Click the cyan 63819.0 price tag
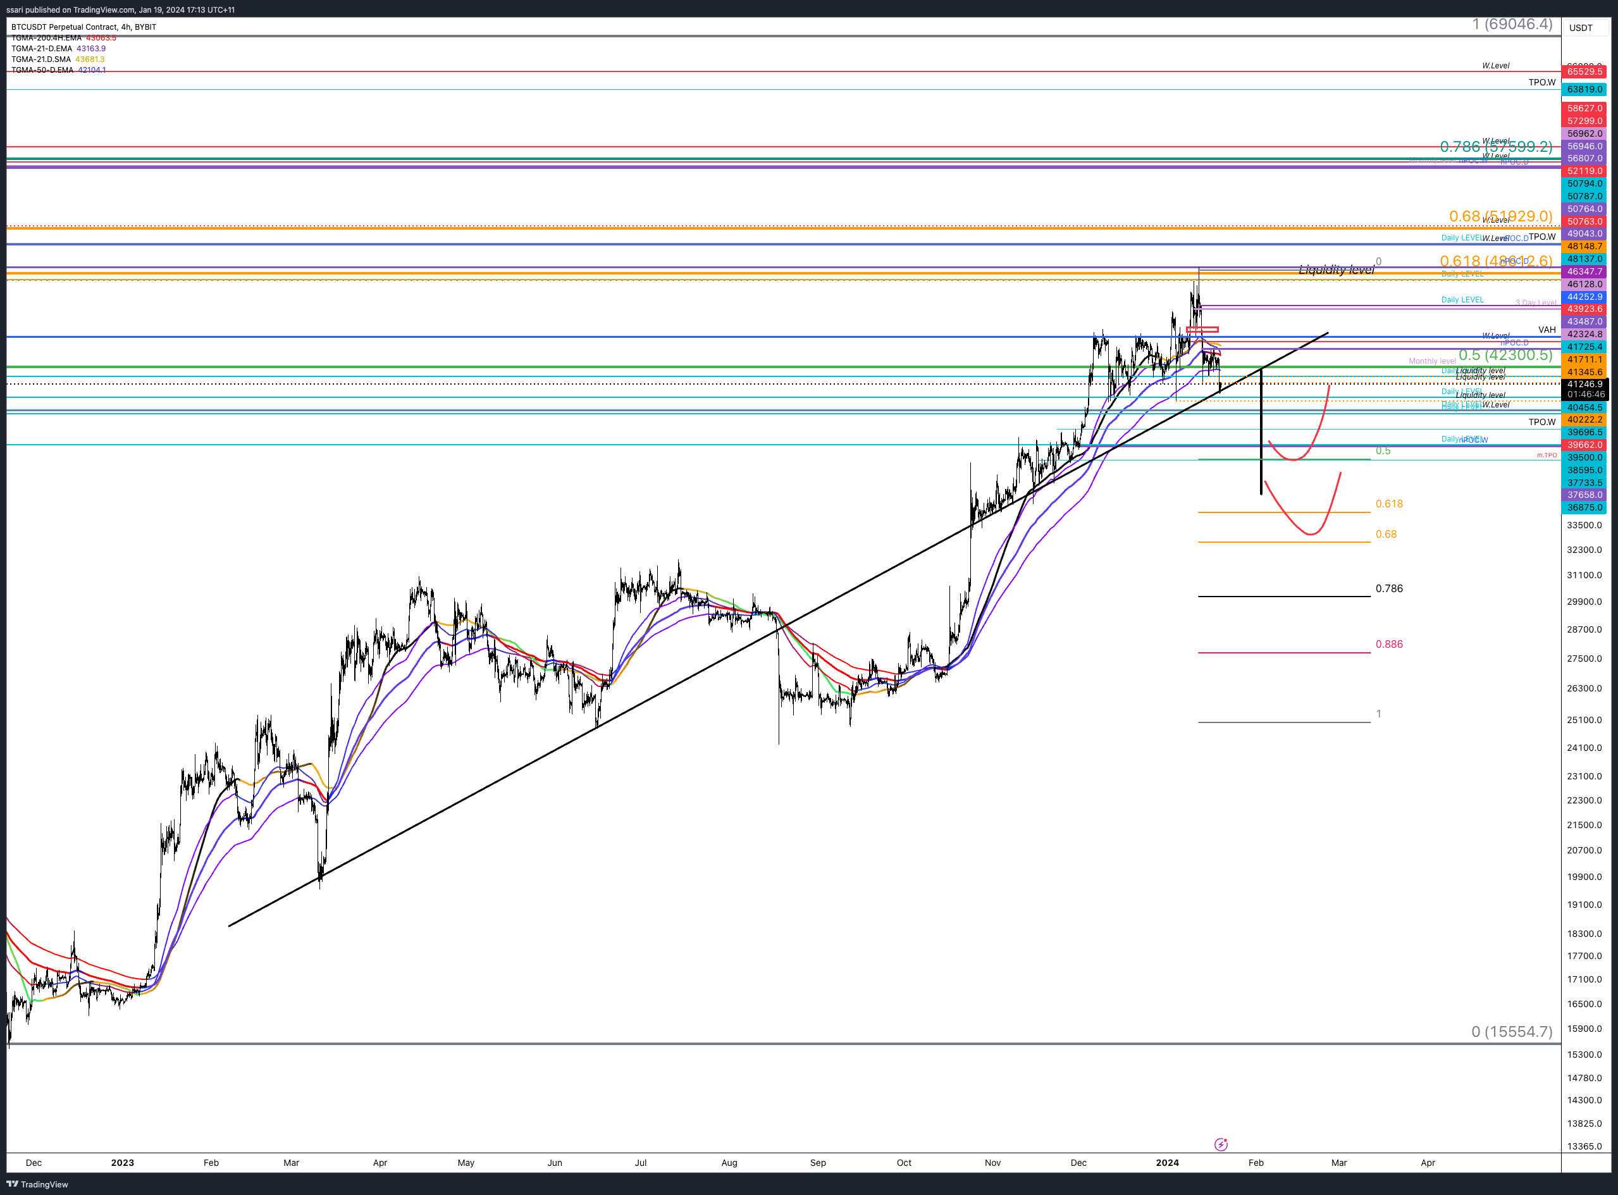This screenshot has height=1195, width=1618. 1584,90
